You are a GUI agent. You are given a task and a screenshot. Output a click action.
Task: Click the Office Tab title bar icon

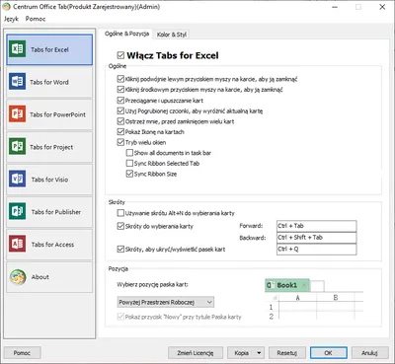tap(6, 7)
